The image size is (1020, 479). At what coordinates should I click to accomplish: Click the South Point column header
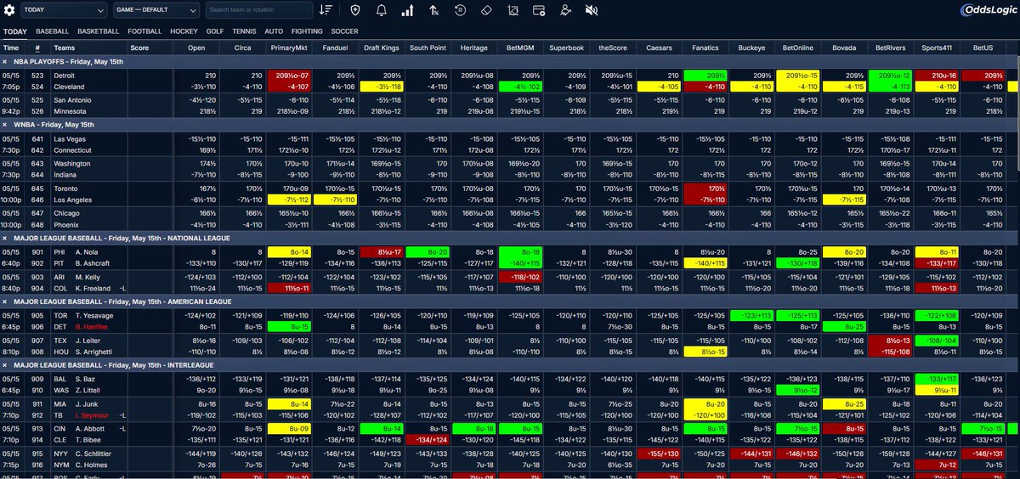(428, 48)
